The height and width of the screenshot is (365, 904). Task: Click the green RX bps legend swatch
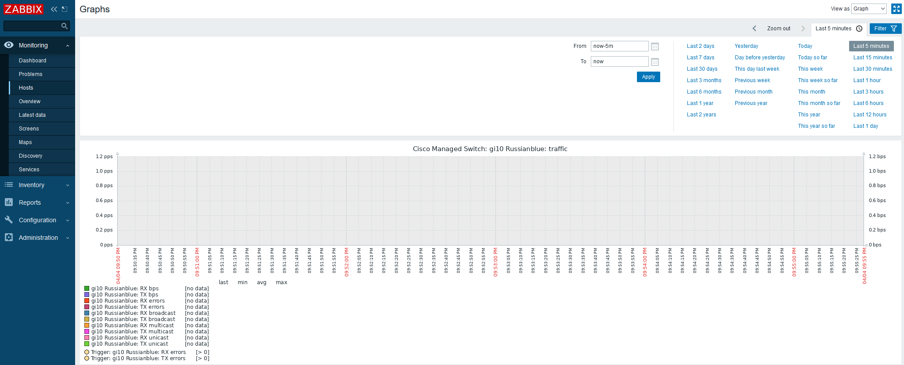coord(87,289)
